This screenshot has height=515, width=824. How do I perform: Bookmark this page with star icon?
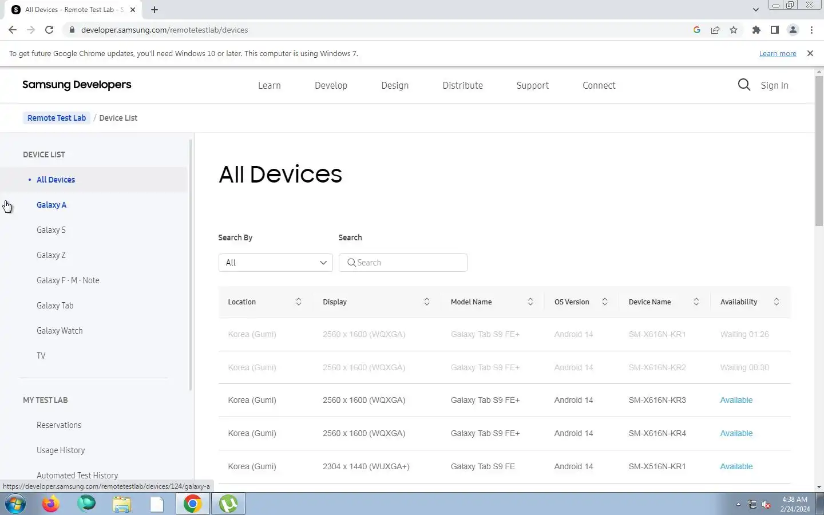pos(734,30)
